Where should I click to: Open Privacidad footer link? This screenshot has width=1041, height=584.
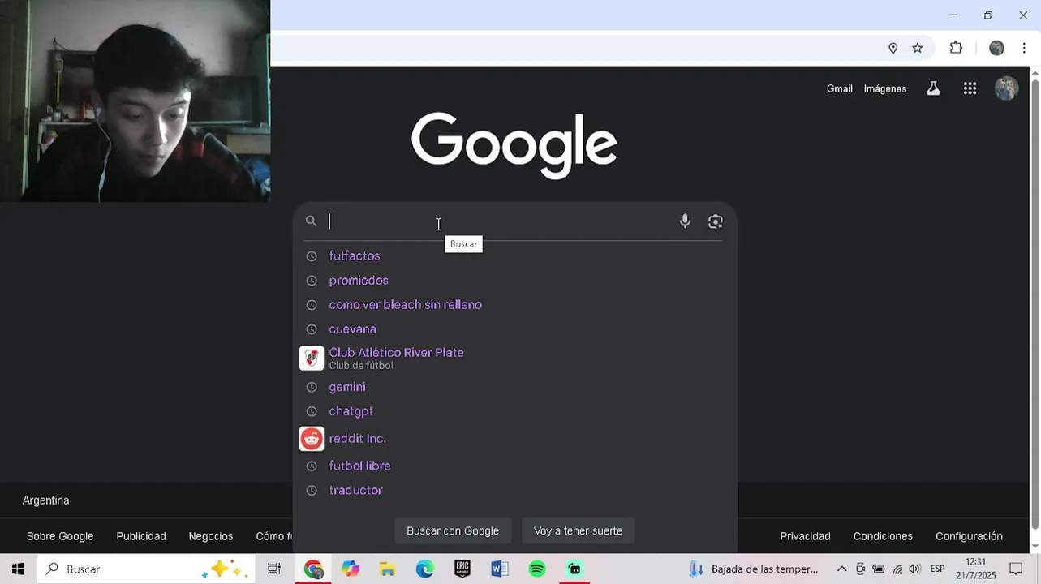pos(805,536)
